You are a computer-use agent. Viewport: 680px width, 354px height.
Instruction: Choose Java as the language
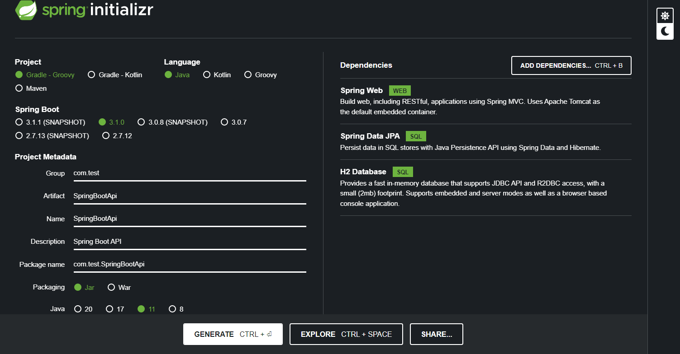tap(177, 75)
